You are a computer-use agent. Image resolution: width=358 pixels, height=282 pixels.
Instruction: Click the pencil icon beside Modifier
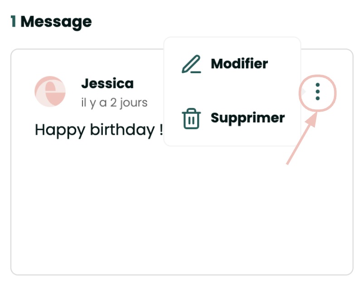191,64
